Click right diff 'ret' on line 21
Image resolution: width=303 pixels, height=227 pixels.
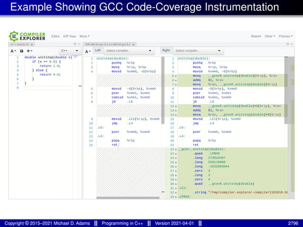196,145
